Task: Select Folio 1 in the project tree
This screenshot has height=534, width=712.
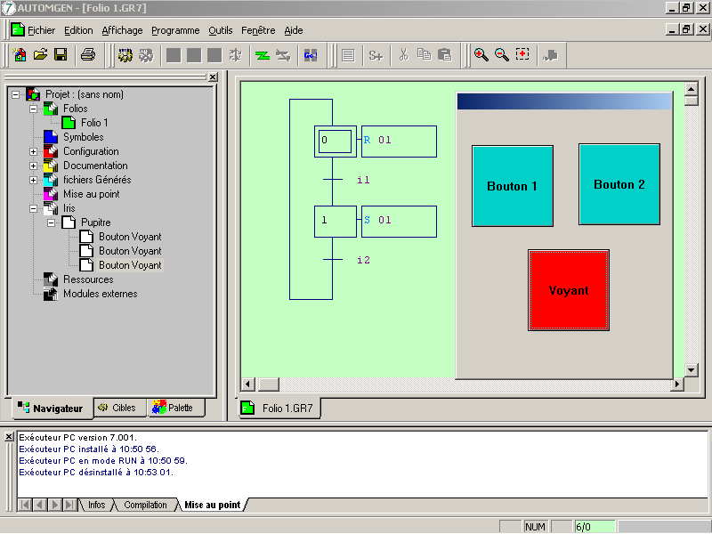Action: point(93,123)
